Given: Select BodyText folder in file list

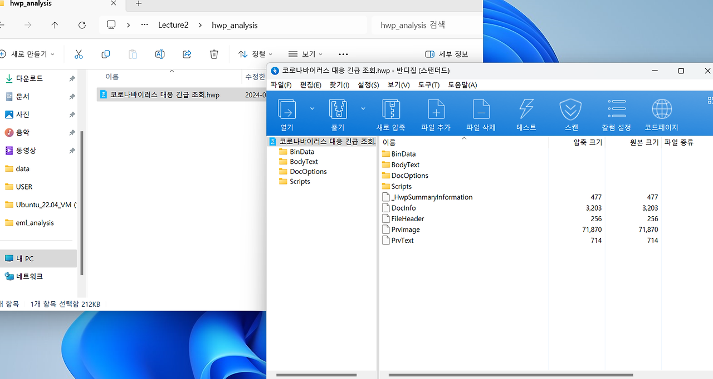Looking at the screenshot, I should (x=401, y=165).
